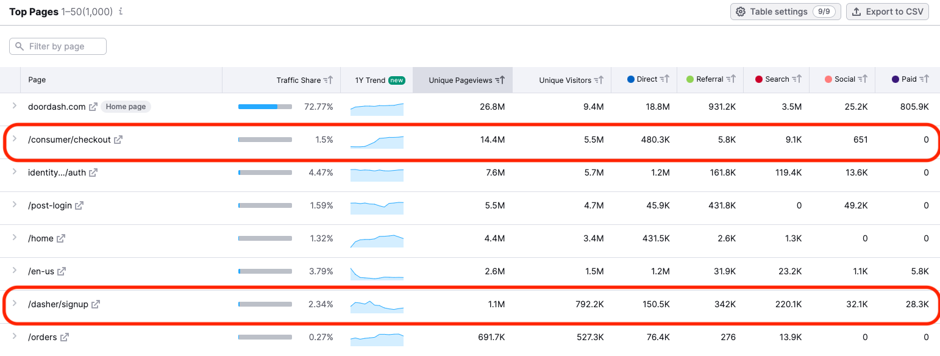Click the doordash.com traffic share bar
940x356 pixels.
[265, 107]
